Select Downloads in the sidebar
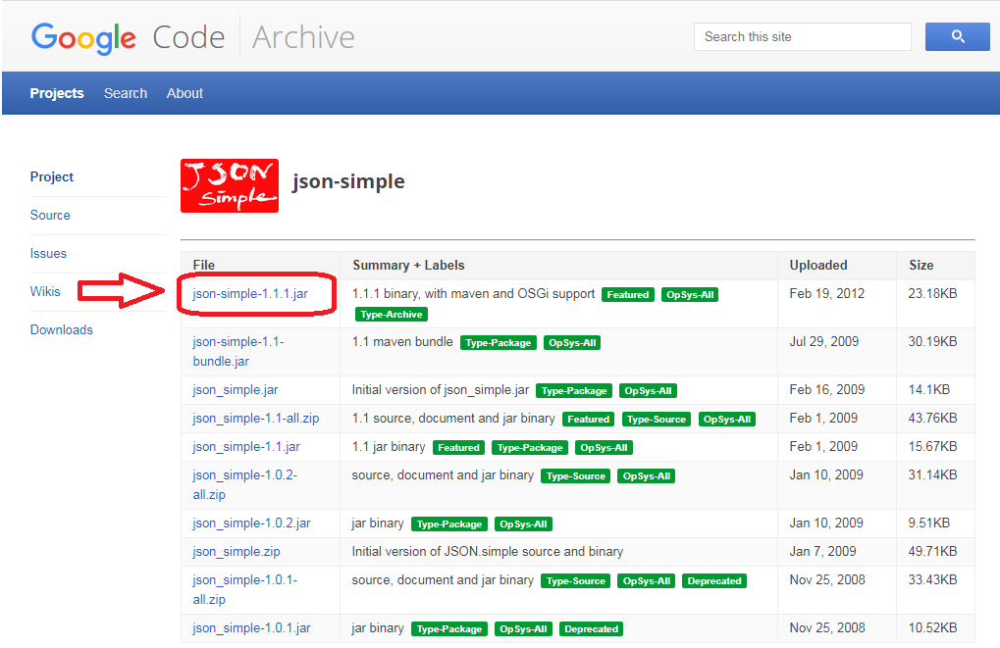 point(62,329)
